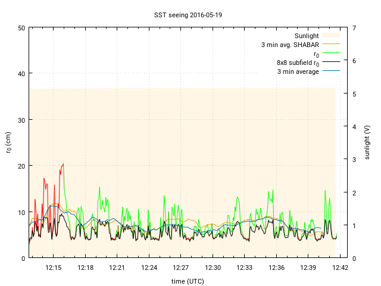The width and height of the screenshot is (381, 286).
Task: Click the blue 3 min average legend line
Action: pyautogui.click(x=332, y=71)
